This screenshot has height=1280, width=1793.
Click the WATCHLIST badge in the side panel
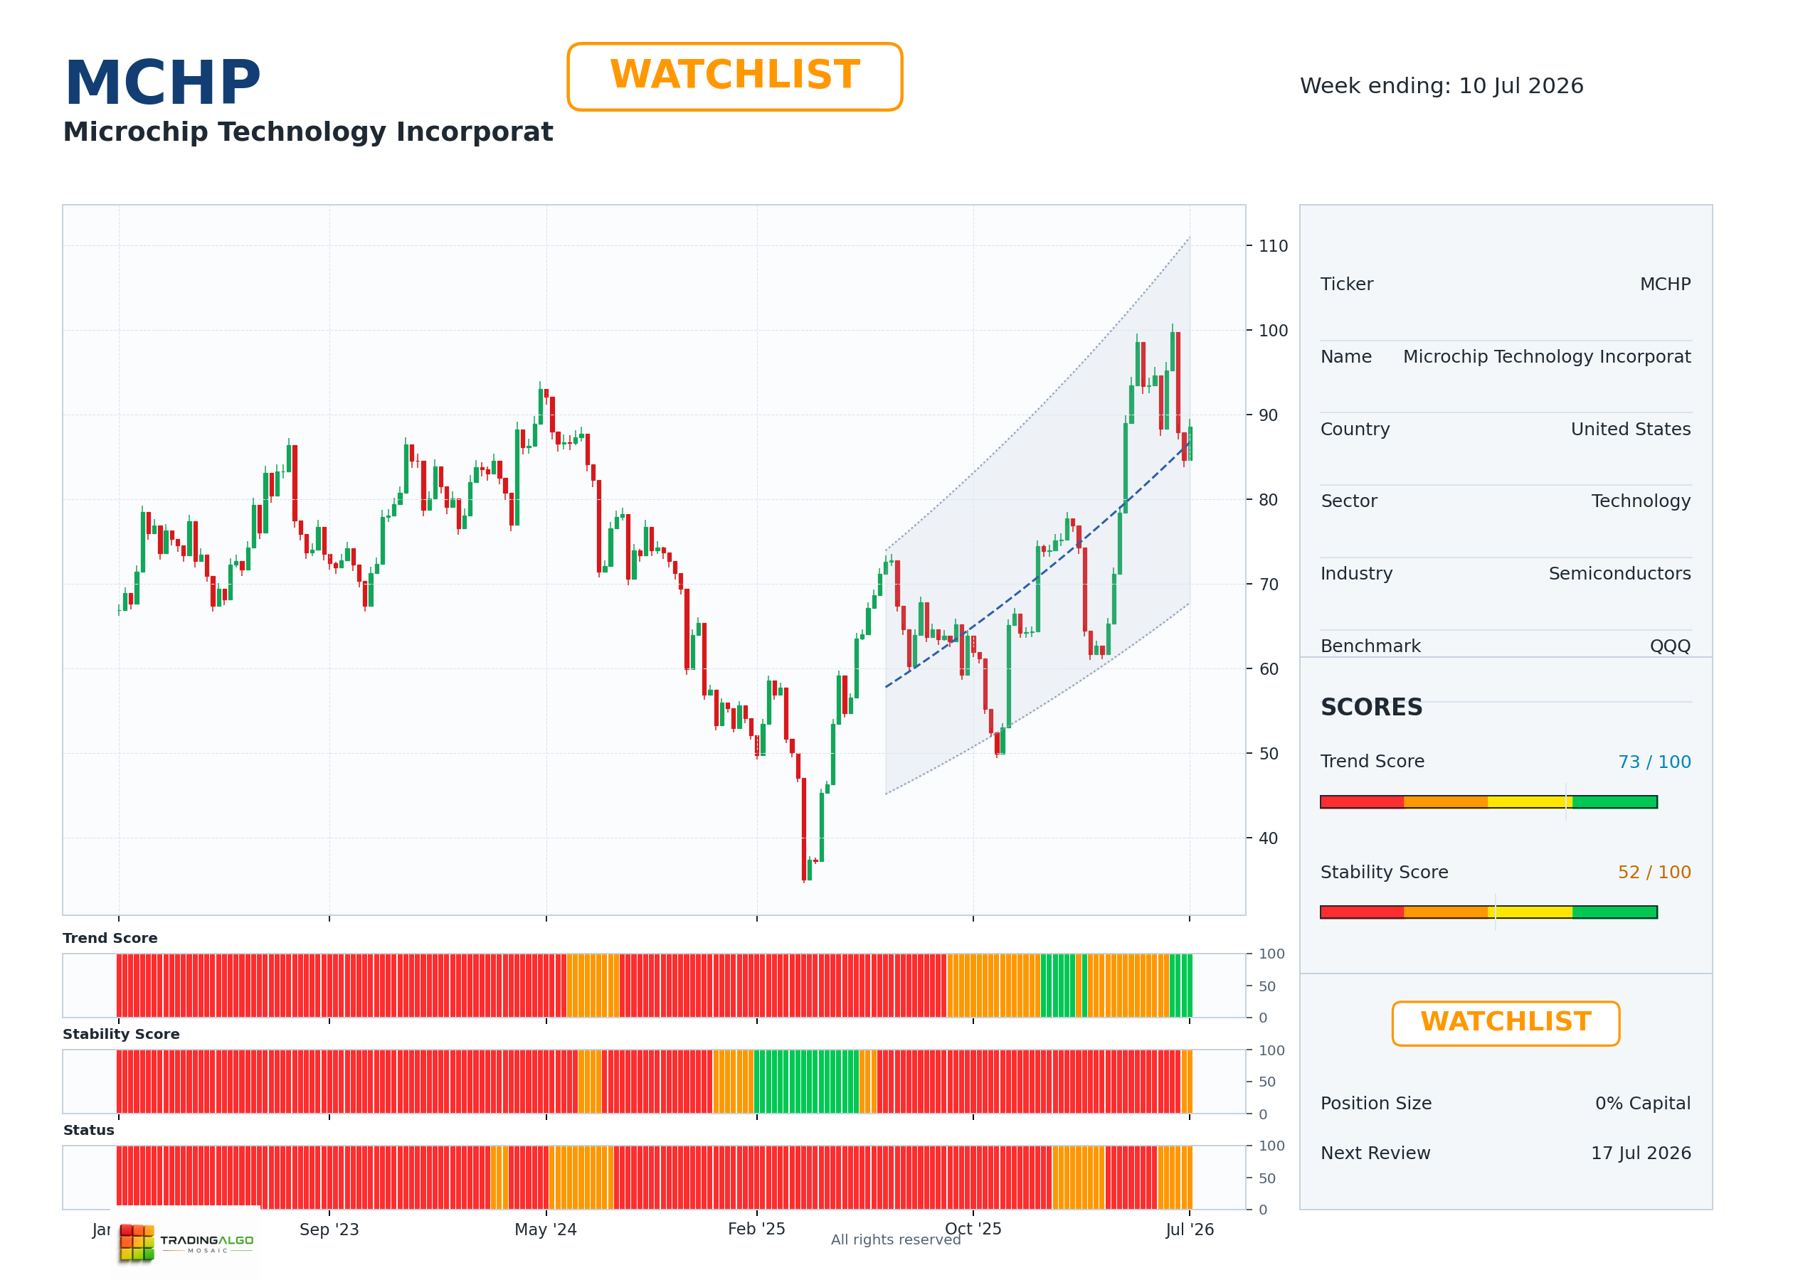tap(1506, 1023)
